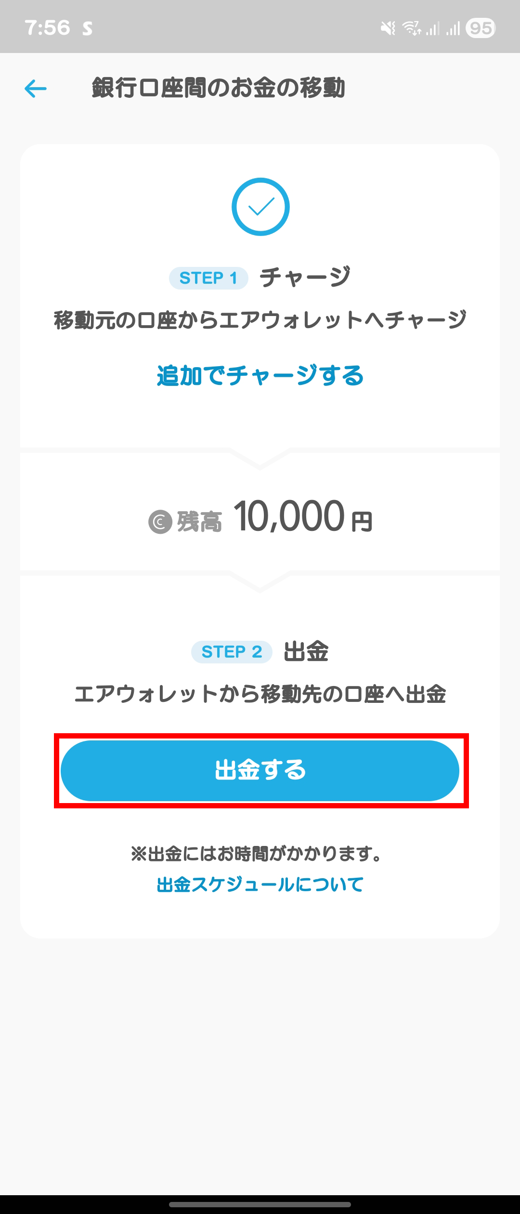Tap the muted sound status icon
520x1214 pixels.
(388, 28)
